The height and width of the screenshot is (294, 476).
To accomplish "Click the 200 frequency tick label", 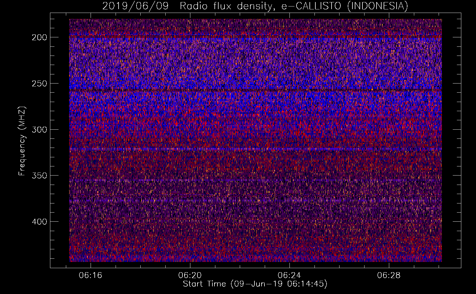I will tap(39, 37).
